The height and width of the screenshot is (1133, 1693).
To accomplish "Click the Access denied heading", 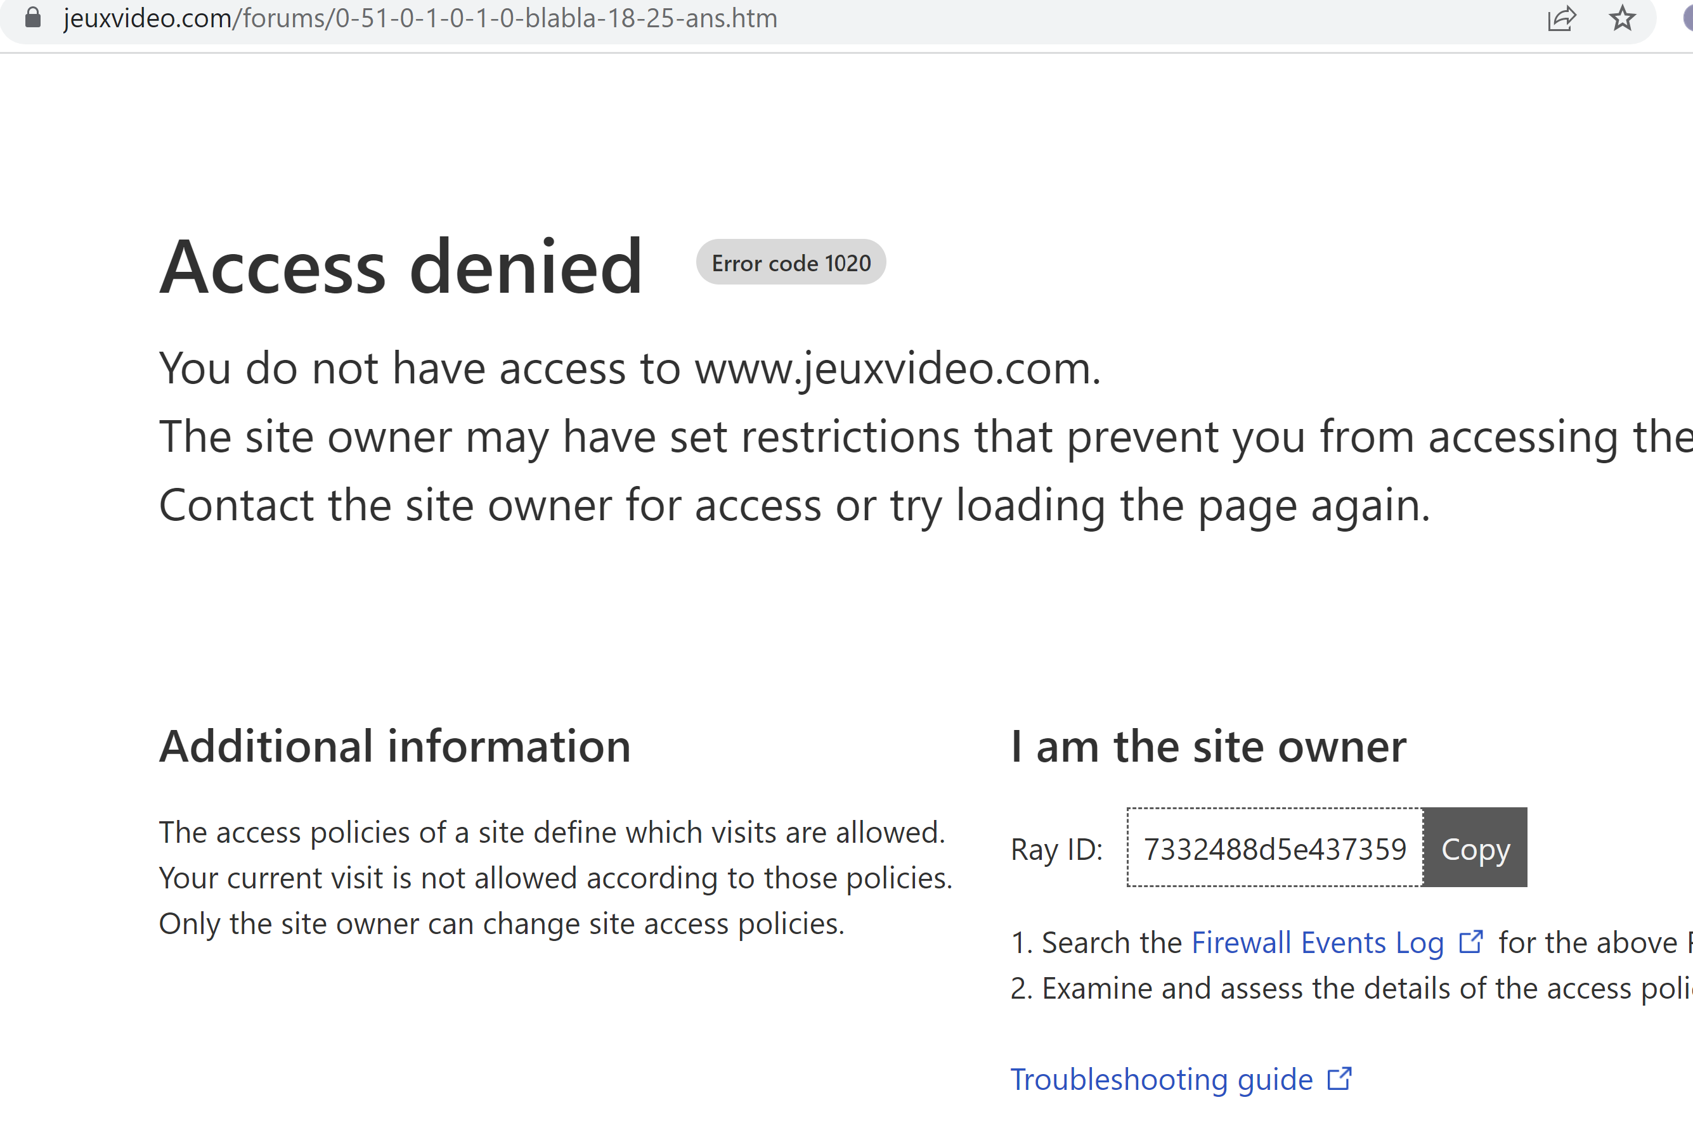I will click(401, 267).
